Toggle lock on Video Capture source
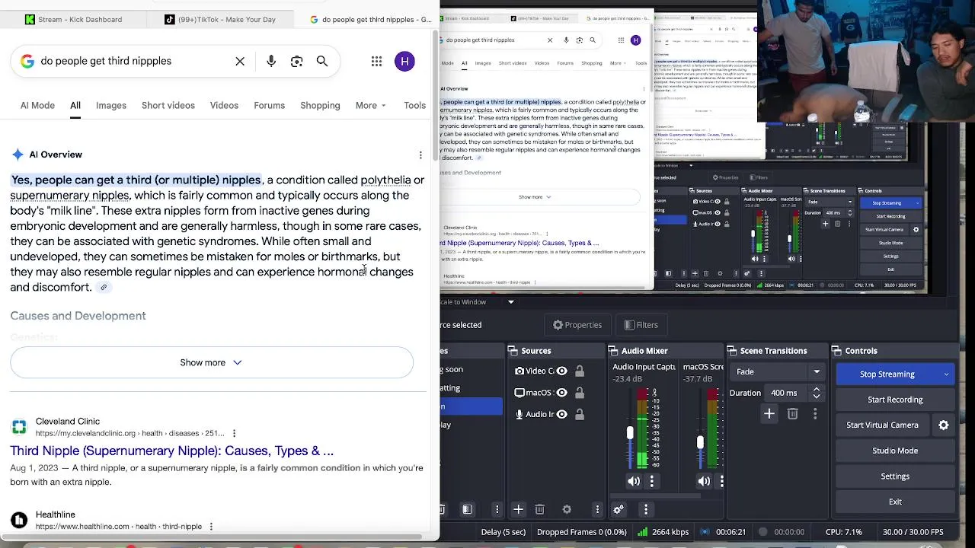Image resolution: width=975 pixels, height=548 pixels. (580, 371)
